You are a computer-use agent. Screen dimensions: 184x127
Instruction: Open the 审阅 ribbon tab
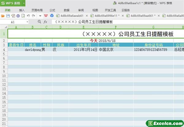tap(81, 10)
